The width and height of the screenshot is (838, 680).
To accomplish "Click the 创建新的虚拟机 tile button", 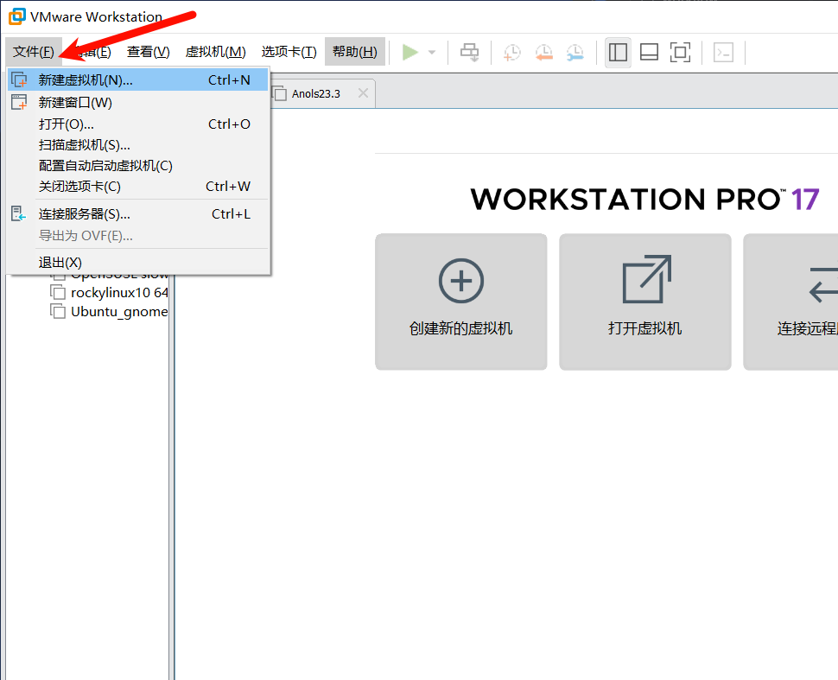I will [x=460, y=302].
